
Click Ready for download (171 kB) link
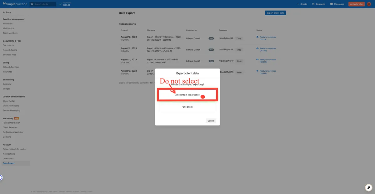(268, 38)
